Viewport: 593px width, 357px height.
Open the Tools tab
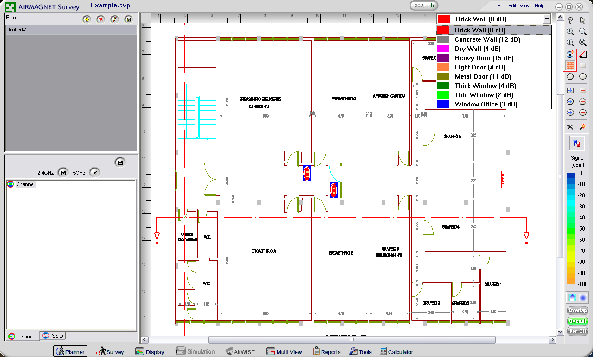(360, 352)
